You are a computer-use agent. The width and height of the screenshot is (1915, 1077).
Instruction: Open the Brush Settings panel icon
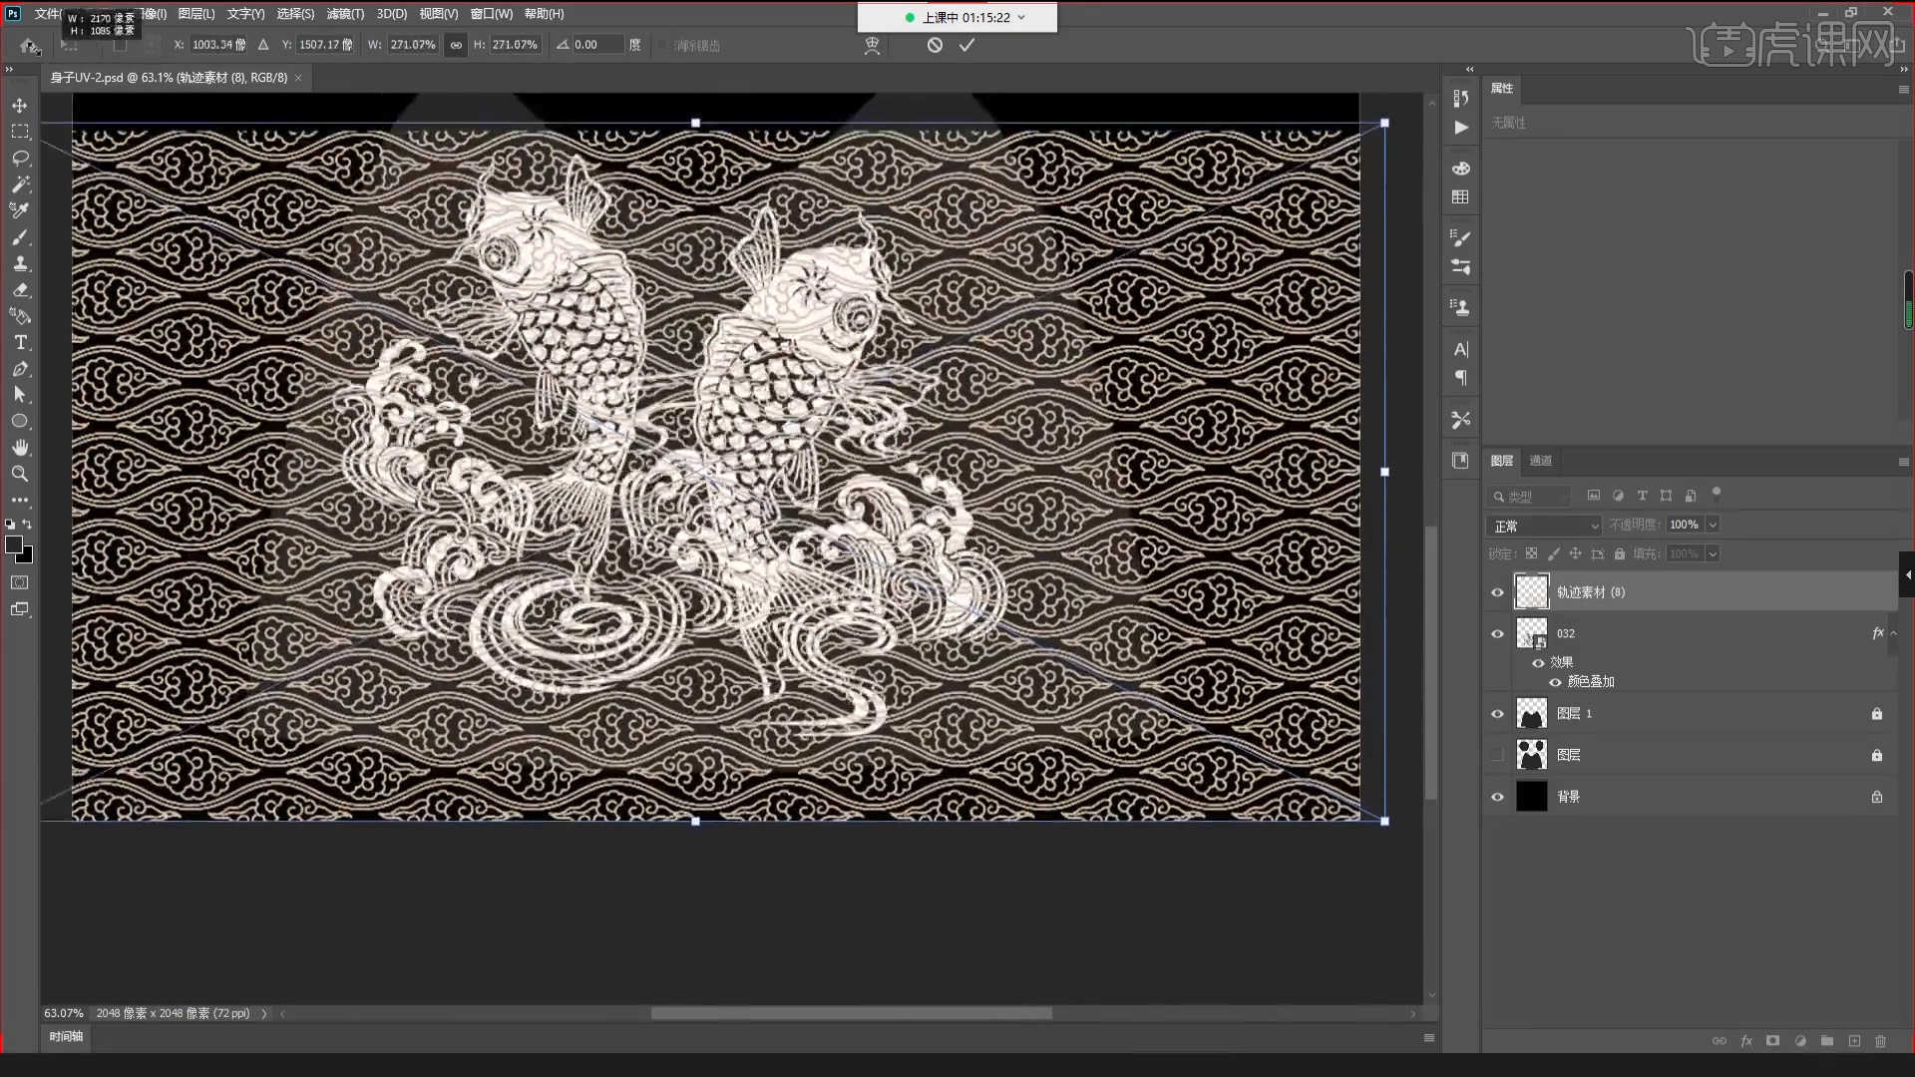coord(1461,237)
